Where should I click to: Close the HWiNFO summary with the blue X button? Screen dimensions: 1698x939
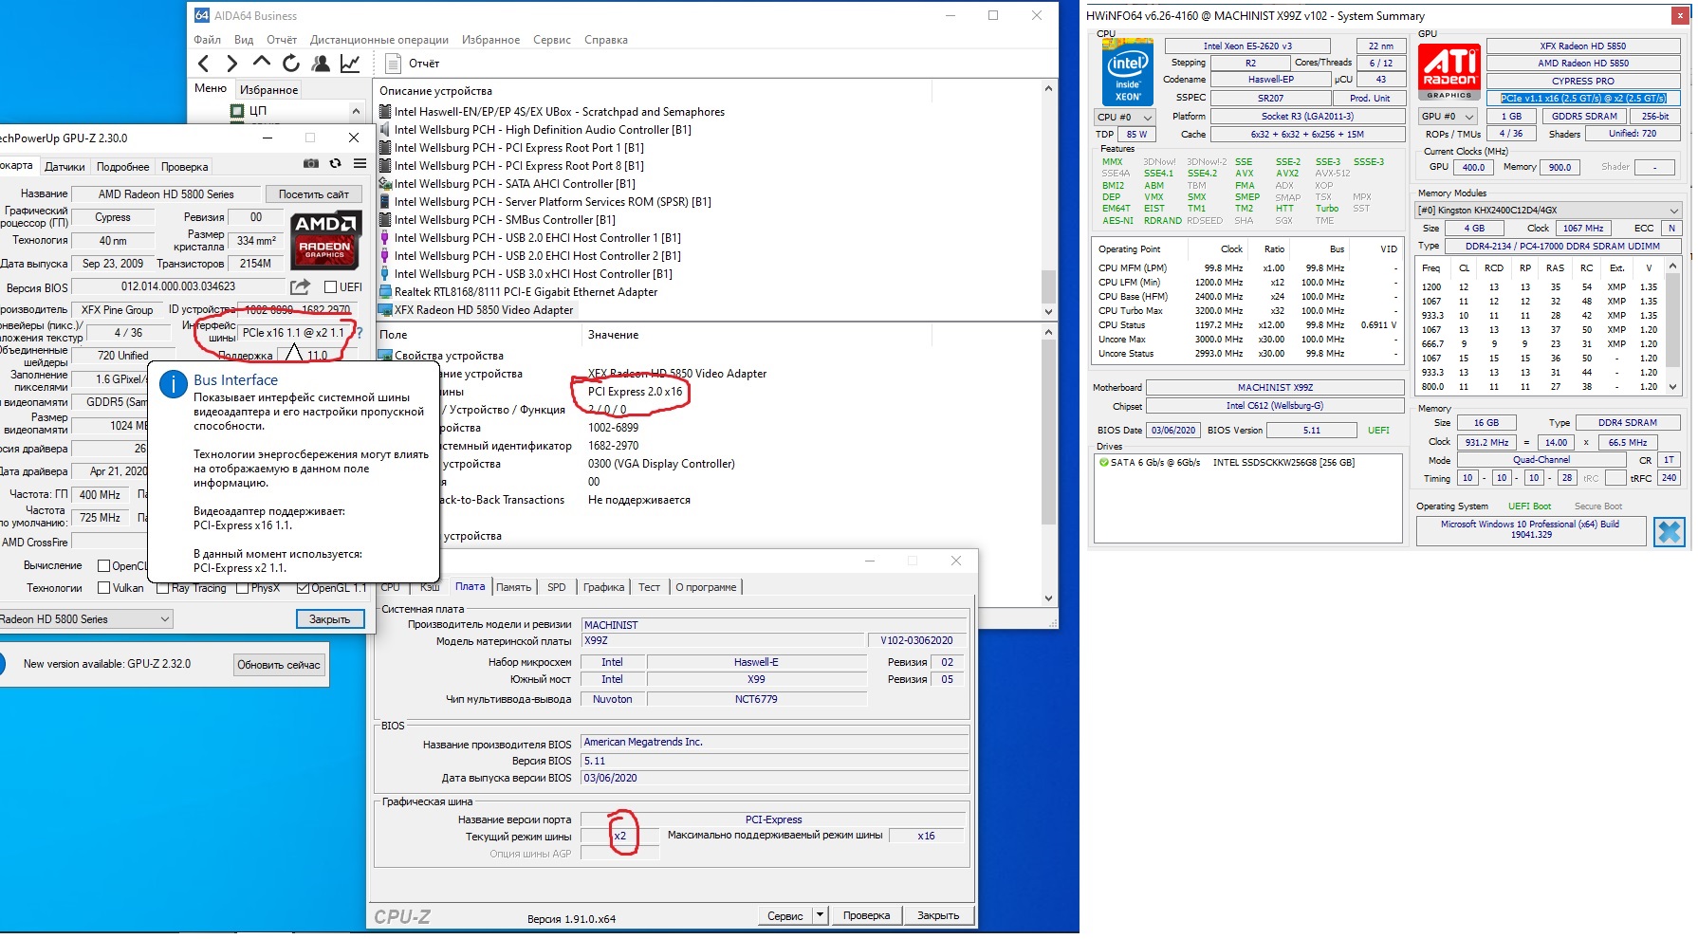pos(1669,532)
